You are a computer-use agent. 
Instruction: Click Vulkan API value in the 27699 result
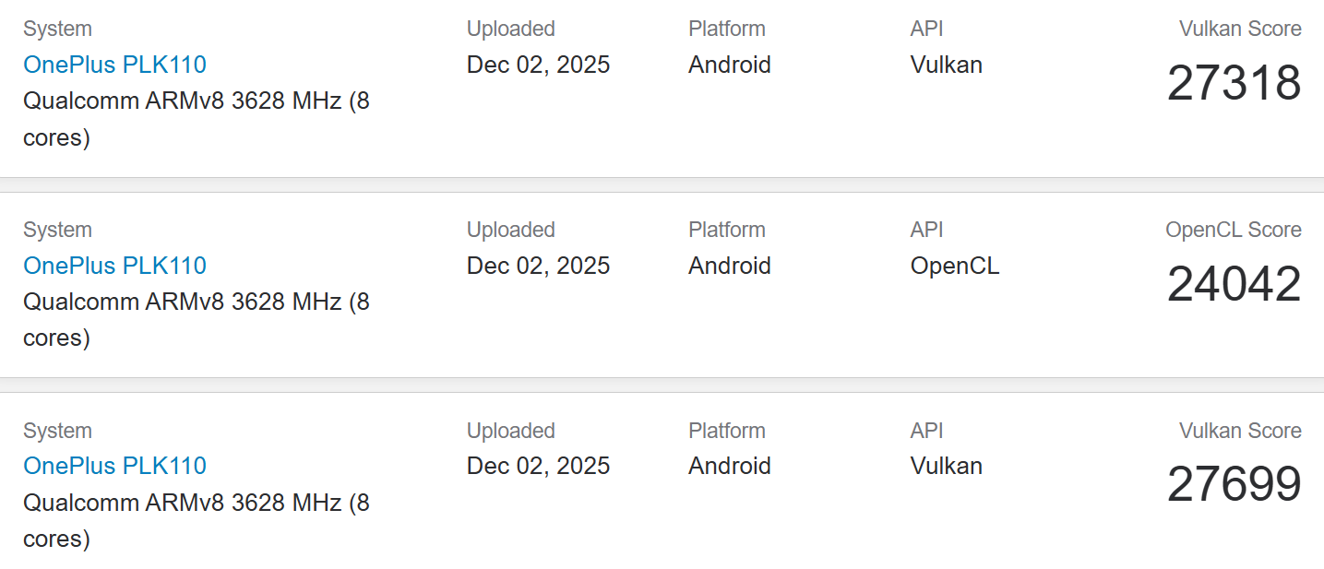pos(946,466)
